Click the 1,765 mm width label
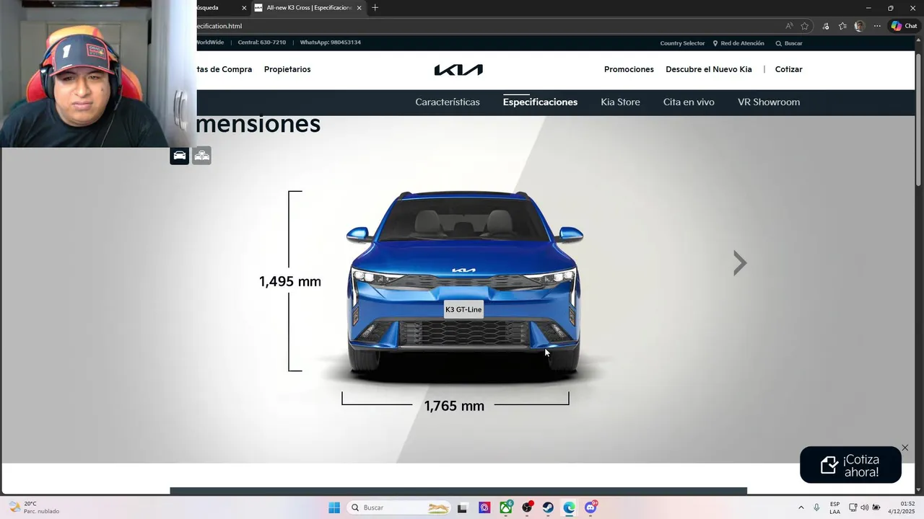 tap(454, 407)
